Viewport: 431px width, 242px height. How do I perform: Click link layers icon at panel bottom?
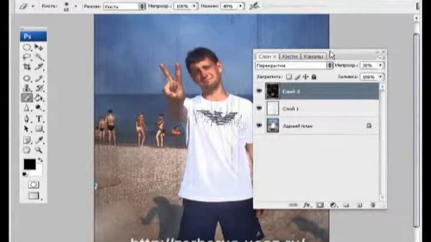293,205
